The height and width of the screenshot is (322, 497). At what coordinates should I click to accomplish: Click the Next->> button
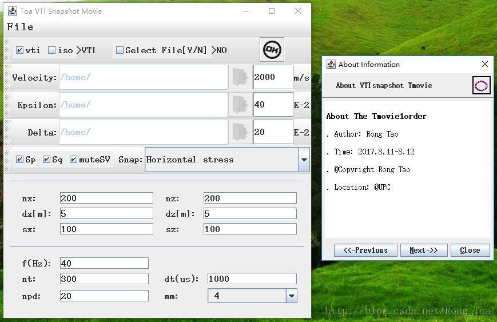(x=424, y=251)
